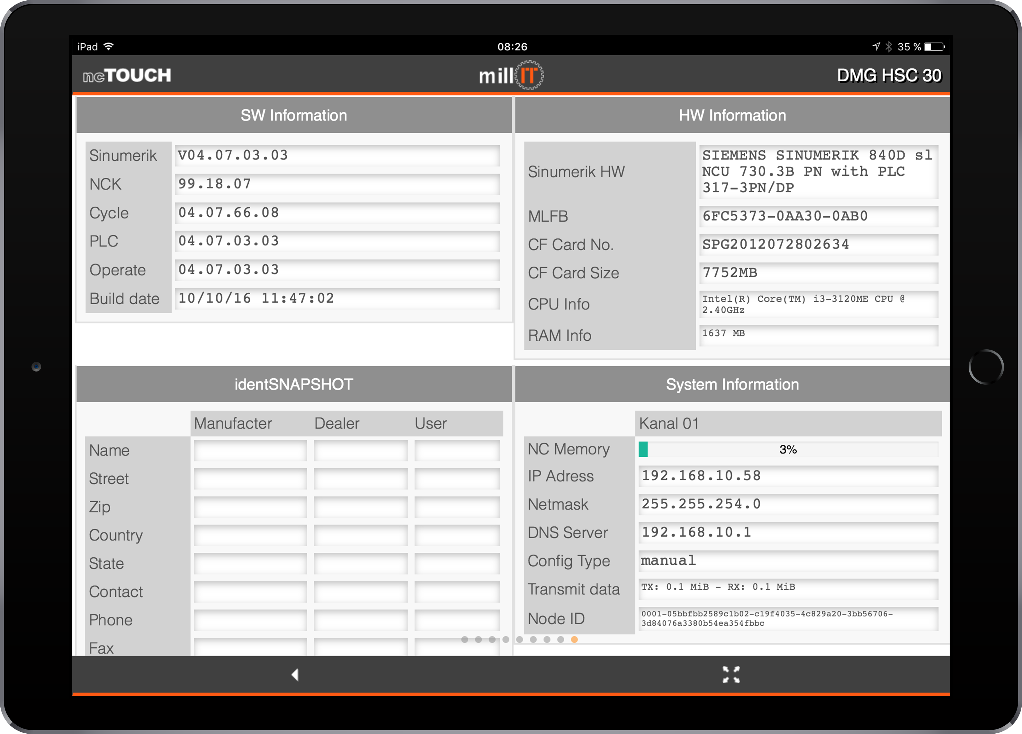Select the first page indicator dot
The image size is (1022, 734).
coord(465,640)
